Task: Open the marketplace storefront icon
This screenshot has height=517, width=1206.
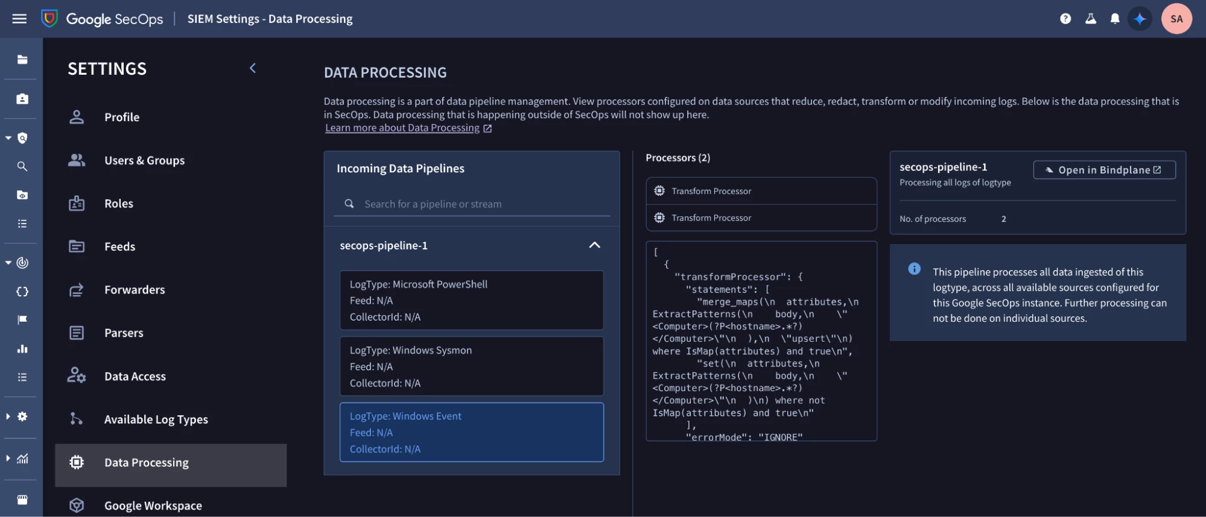Action: coord(22,500)
